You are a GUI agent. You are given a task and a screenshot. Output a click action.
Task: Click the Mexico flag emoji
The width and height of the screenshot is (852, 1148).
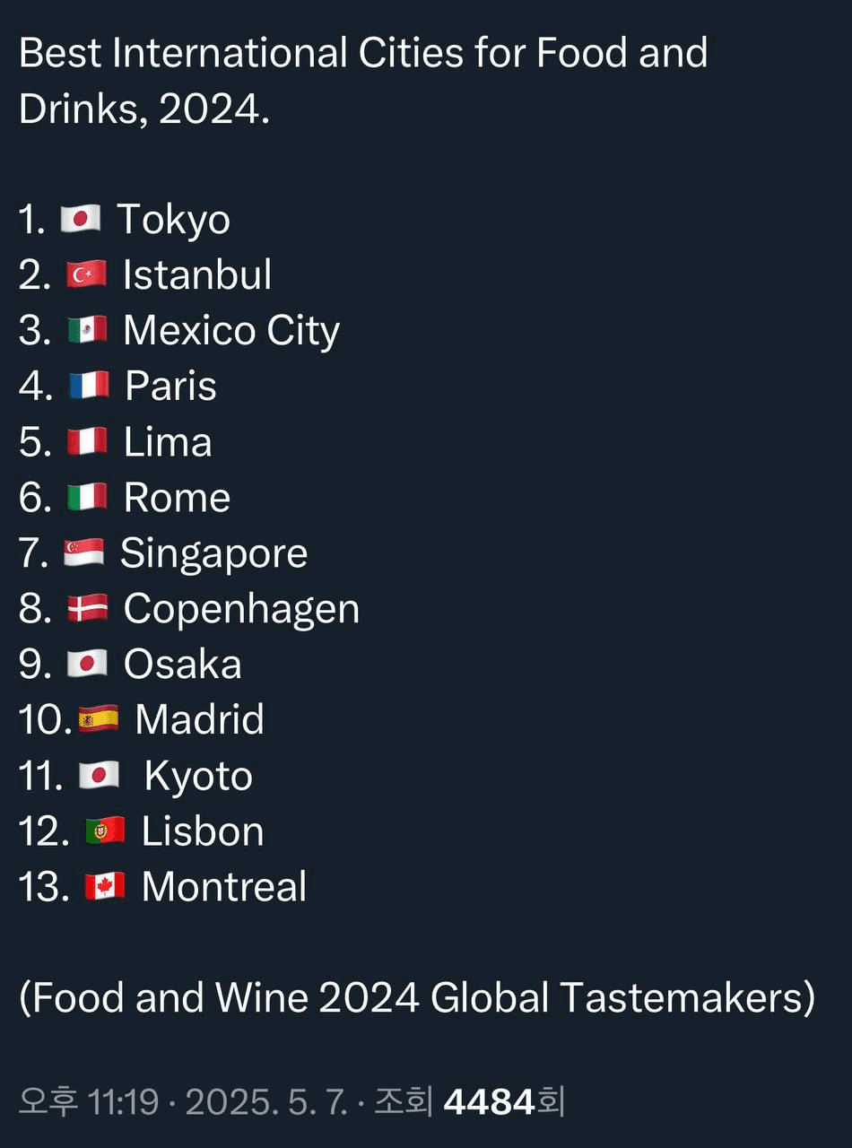pyautogui.click(x=88, y=331)
